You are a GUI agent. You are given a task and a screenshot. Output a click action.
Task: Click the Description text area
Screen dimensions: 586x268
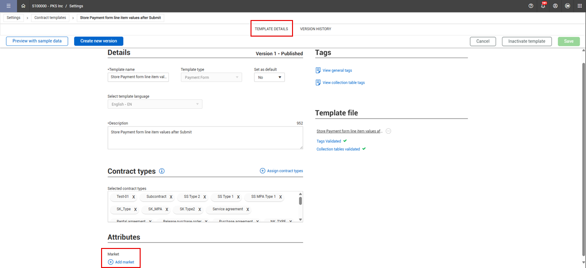[205, 138]
